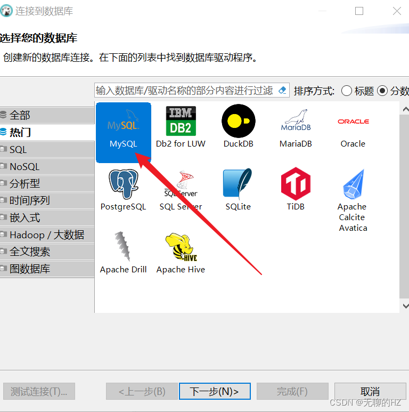The width and height of the screenshot is (409, 412).
Task: Sort drivers by 标题 radio button
Action: 347,91
